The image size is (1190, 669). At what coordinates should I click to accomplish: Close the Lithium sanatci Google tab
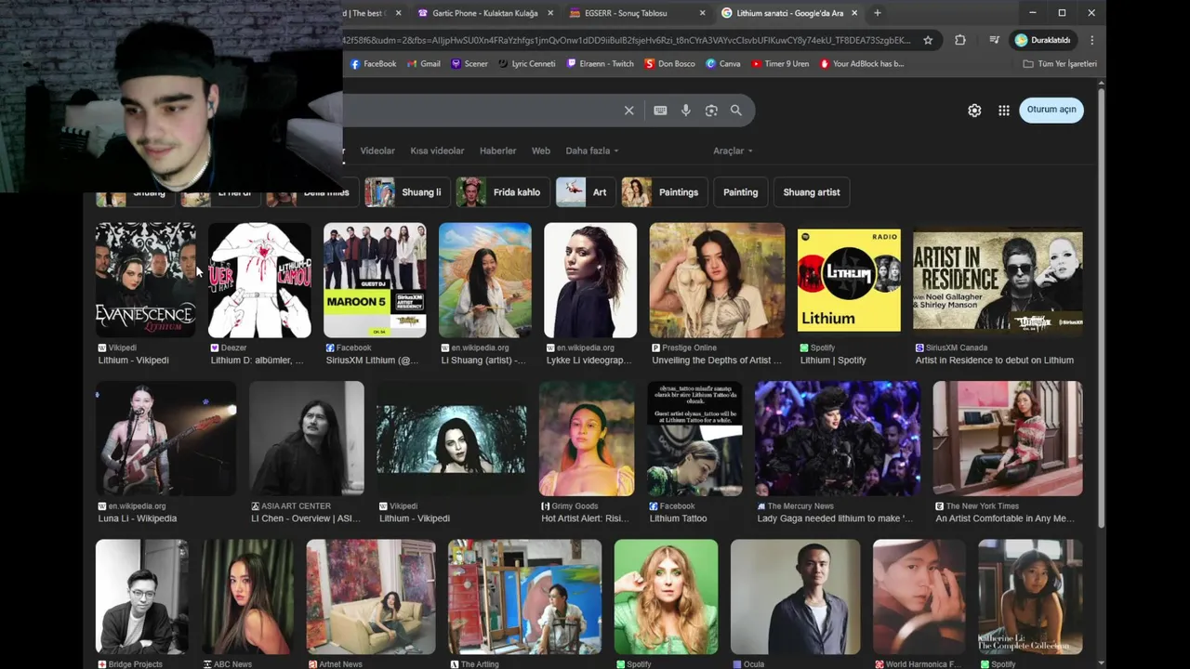click(854, 13)
